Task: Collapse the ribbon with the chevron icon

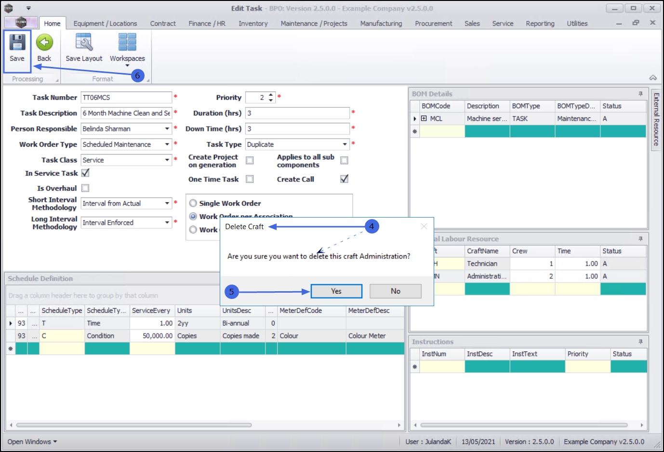Action: [653, 77]
